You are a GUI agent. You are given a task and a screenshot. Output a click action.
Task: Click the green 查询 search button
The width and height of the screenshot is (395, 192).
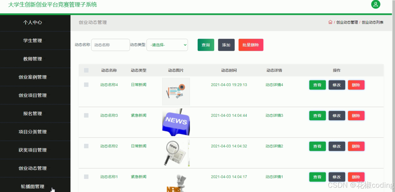(206, 45)
